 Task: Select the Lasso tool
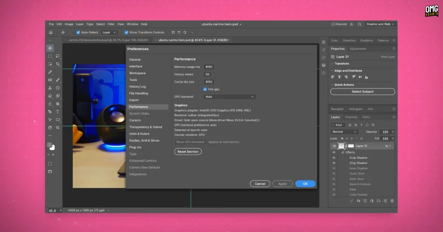pos(57,56)
